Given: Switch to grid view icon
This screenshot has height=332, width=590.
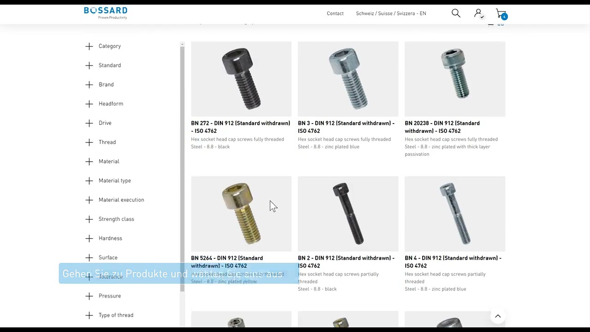Looking at the screenshot, I should tap(501, 24).
